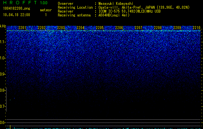Screen dimensions: 203x129
Task: Click time marker 2202
Action: point(42,28)
